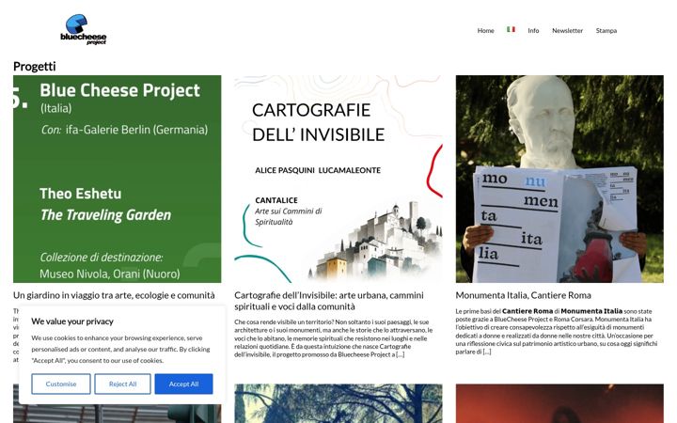
Task: Reject all cookies
Action: tap(122, 384)
